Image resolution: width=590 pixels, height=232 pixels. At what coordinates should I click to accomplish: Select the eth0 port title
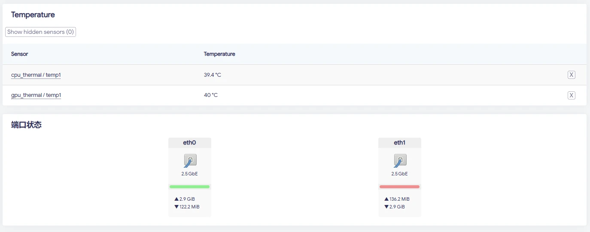click(x=189, y=143)
